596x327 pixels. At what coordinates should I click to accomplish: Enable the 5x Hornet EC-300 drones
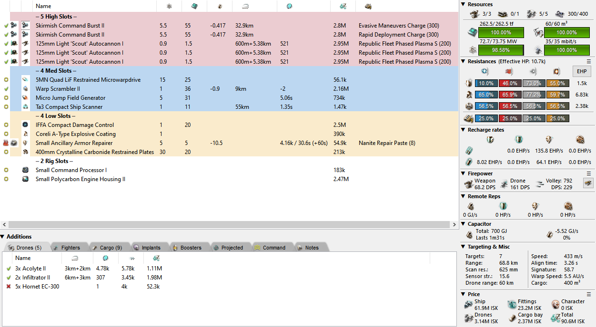coord(8,287)
